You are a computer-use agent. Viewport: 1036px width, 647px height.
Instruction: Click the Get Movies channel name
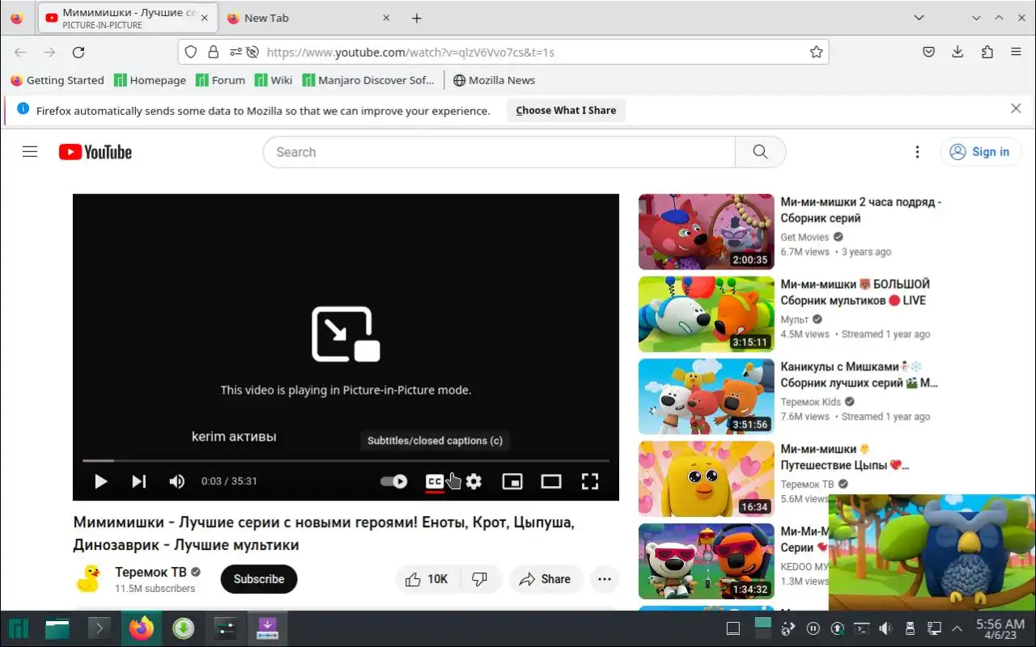(x=805, y=237)
